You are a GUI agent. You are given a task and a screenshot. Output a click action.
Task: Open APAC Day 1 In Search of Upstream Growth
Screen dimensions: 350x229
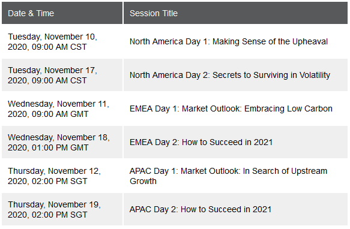[x=228, y=176]
